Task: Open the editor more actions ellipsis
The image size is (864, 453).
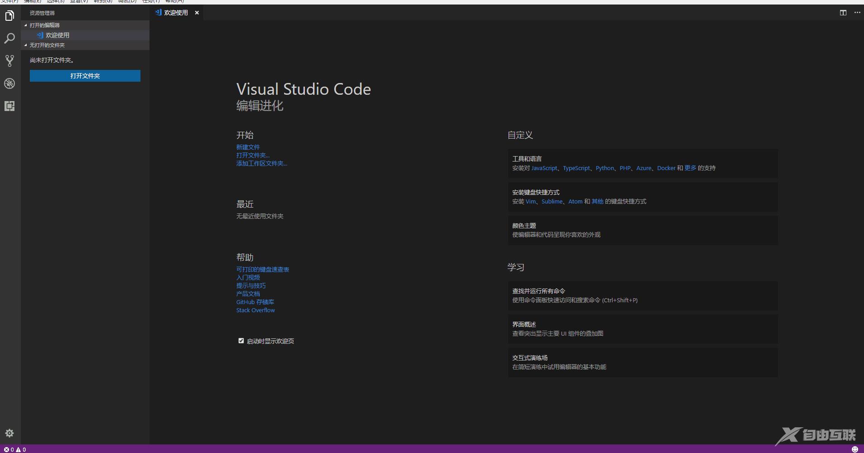Action: [857, 13]
